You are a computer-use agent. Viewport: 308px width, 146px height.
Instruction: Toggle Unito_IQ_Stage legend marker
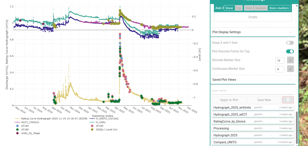click(17, 133)
